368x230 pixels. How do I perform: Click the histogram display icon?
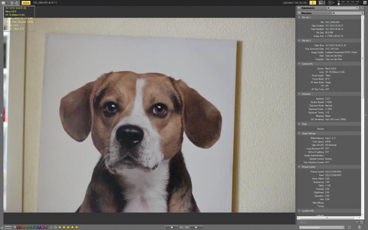pyautogui.click(x=322, y=3)
